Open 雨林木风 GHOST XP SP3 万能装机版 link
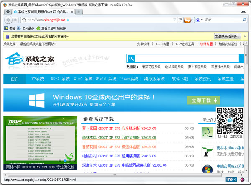251x185 pixels. [119, 138]
